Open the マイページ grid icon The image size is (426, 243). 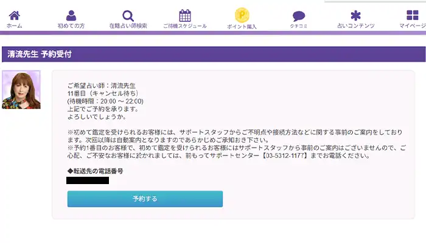(412, 16)
